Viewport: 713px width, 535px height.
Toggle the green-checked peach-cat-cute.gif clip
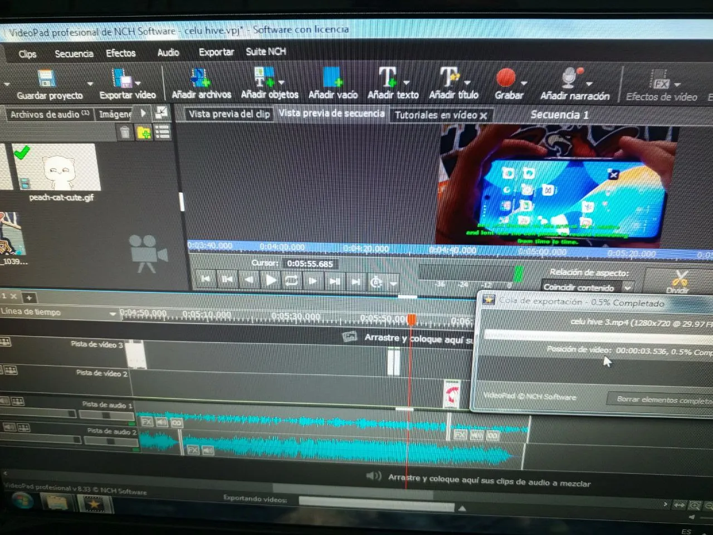(x=56, y=167)
